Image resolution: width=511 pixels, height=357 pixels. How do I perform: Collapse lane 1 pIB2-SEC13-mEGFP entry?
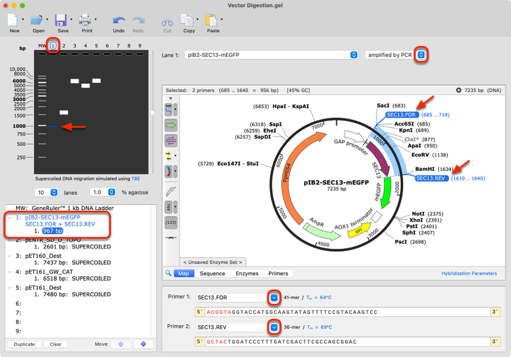click(10, 218)
